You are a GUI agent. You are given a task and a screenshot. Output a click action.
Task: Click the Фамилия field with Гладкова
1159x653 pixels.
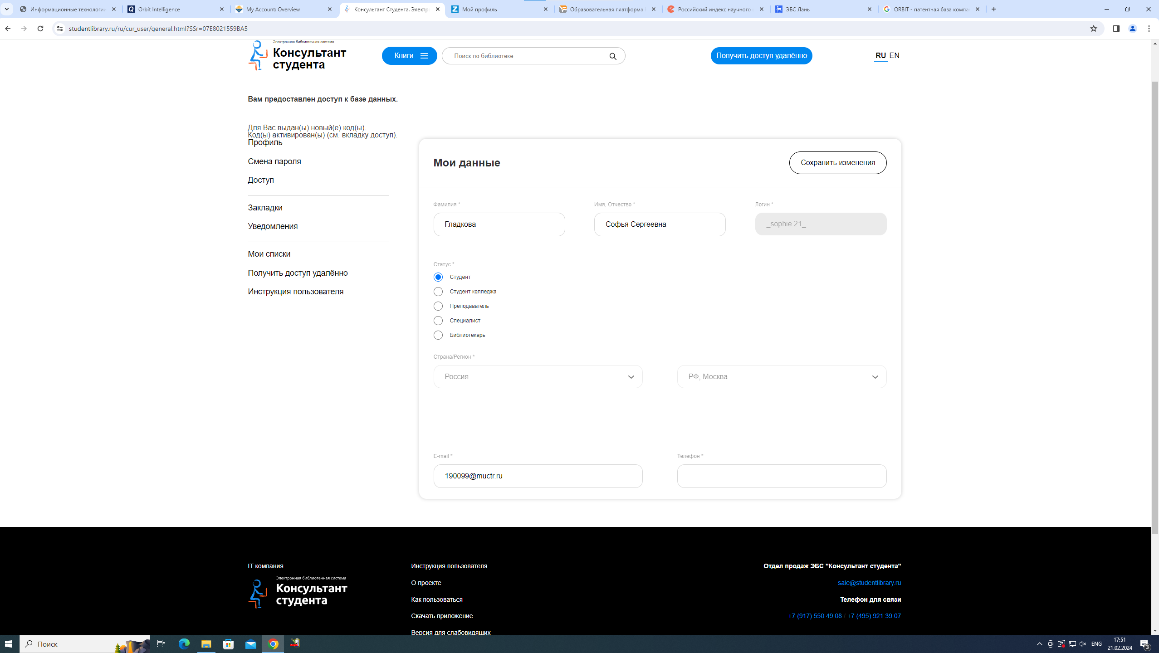click(x=499, y=224)
